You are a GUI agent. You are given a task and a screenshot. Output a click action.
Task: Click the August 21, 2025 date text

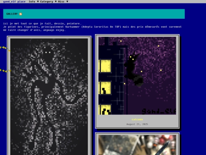click(x=137, y=124)
